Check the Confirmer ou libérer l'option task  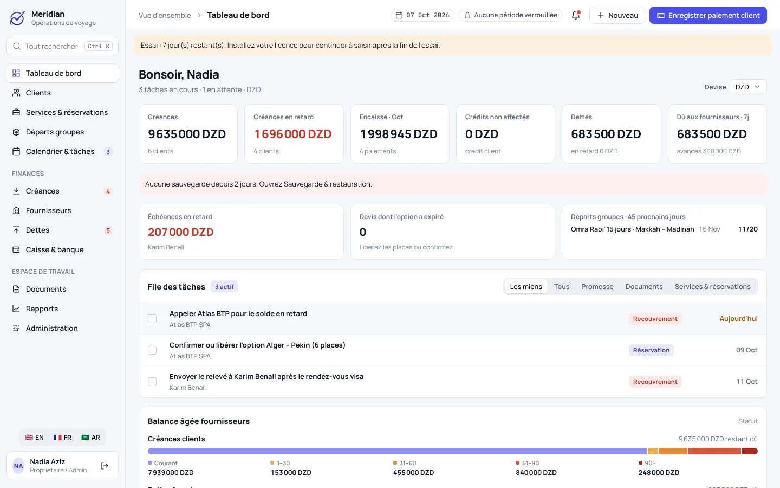[x=152, y=350]
